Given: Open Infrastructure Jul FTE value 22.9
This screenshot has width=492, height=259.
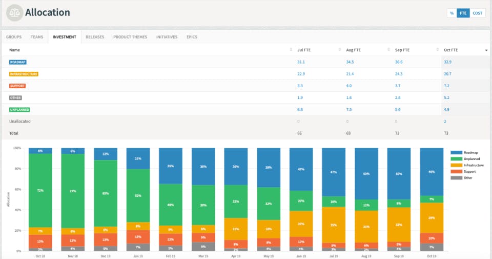Looking at the screenshot, I should point(301,74).
